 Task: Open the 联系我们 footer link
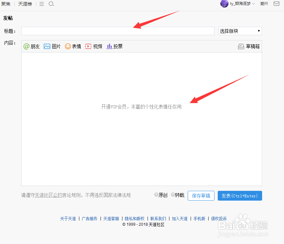pos(158,219)
